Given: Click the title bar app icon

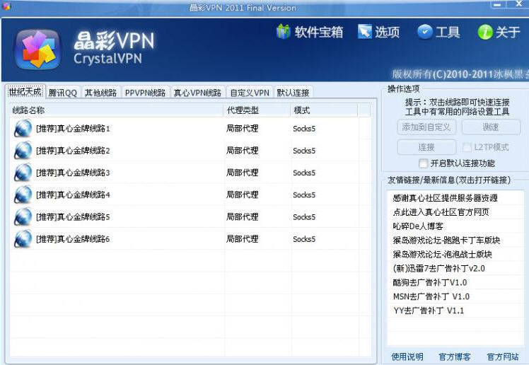Looking at the screenshot, I should (x=6, y=6).
